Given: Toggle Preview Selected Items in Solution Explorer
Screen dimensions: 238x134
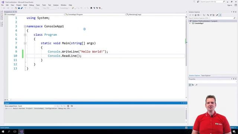Looking at the screenshot, I should click(x=220, y=15).
